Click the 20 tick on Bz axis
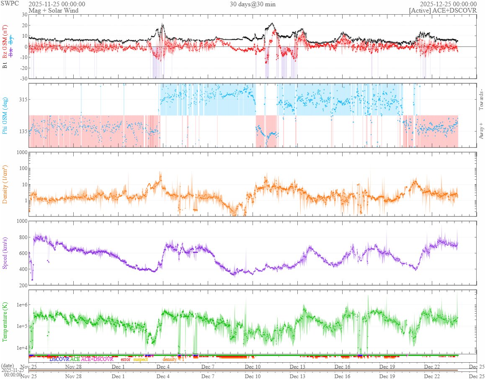 coord(24,26)
